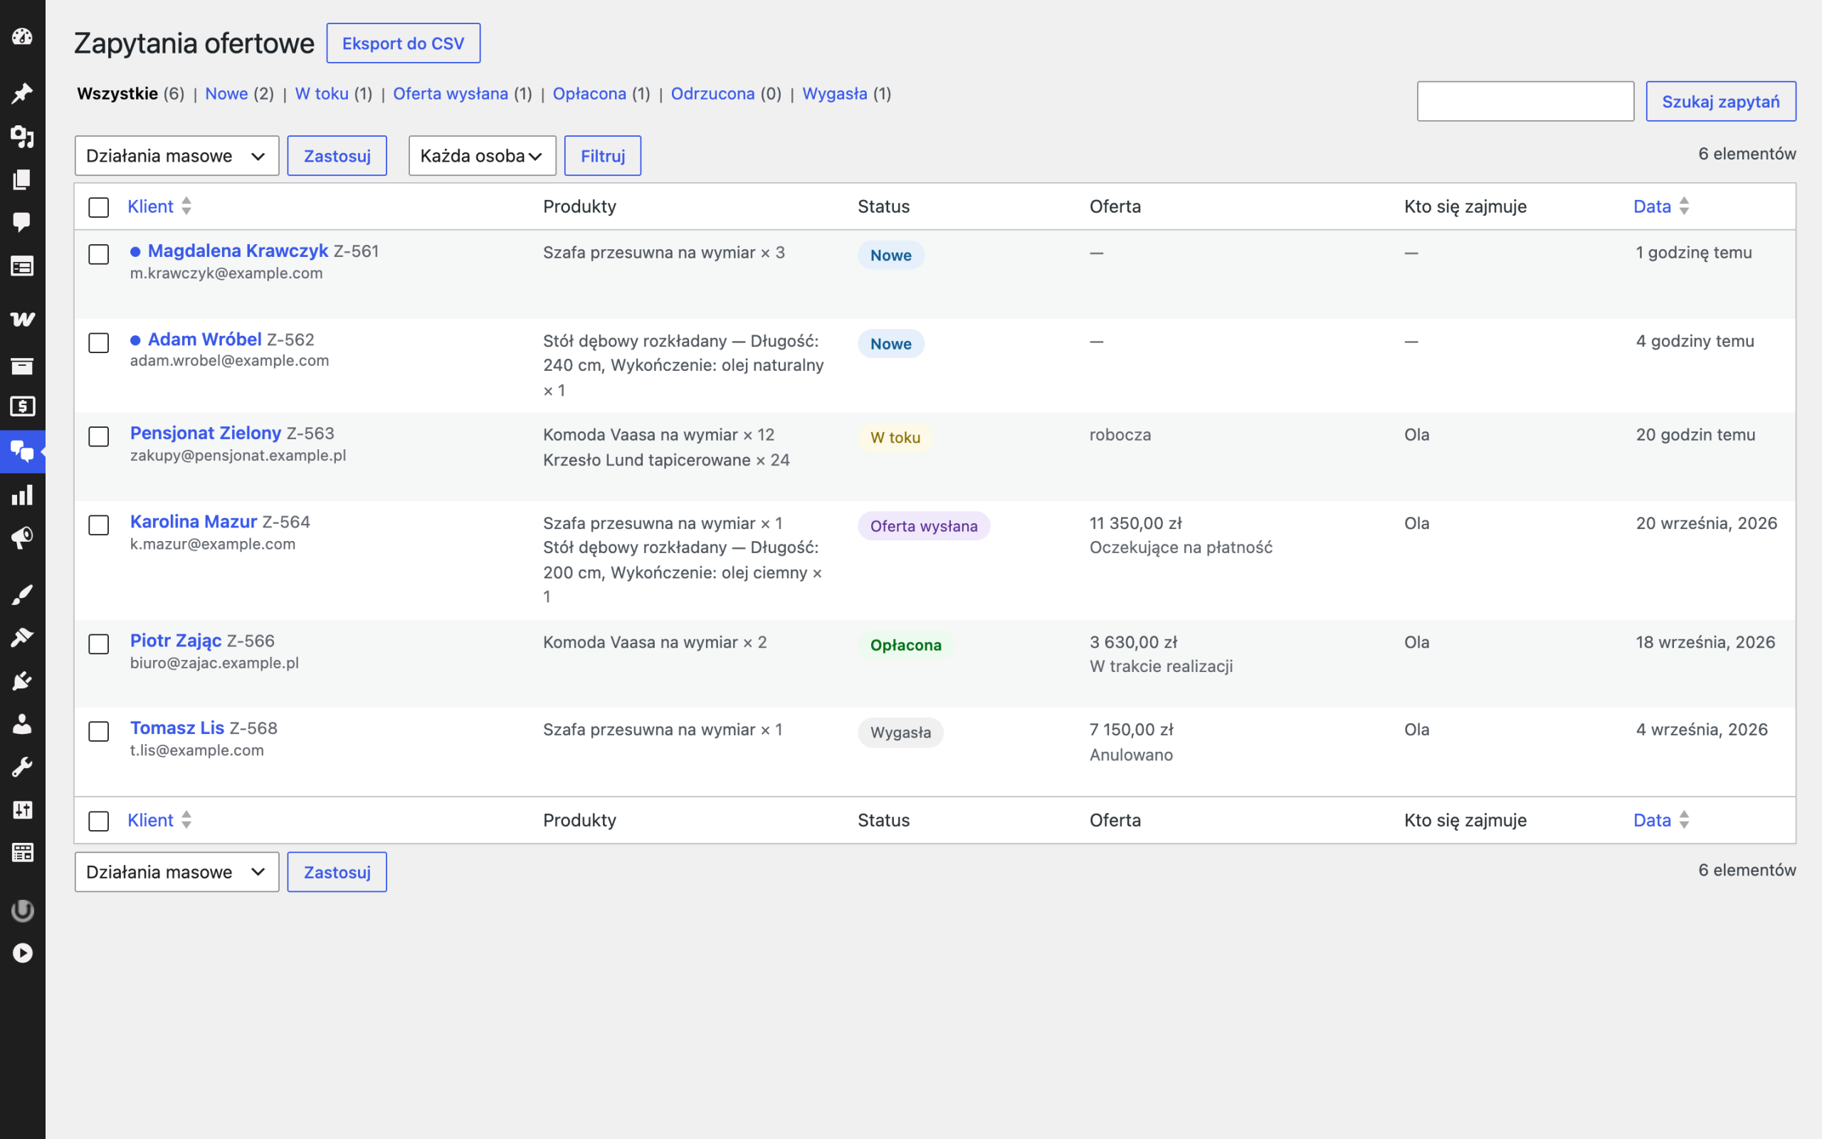The width and height of the screenshot is (1822, 1139).
Task: Open the Media library sidebar icon
Action: (23, 137)
